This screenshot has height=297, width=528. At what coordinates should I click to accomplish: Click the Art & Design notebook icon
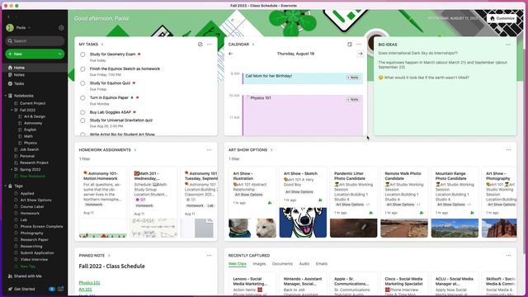point(20,116)
